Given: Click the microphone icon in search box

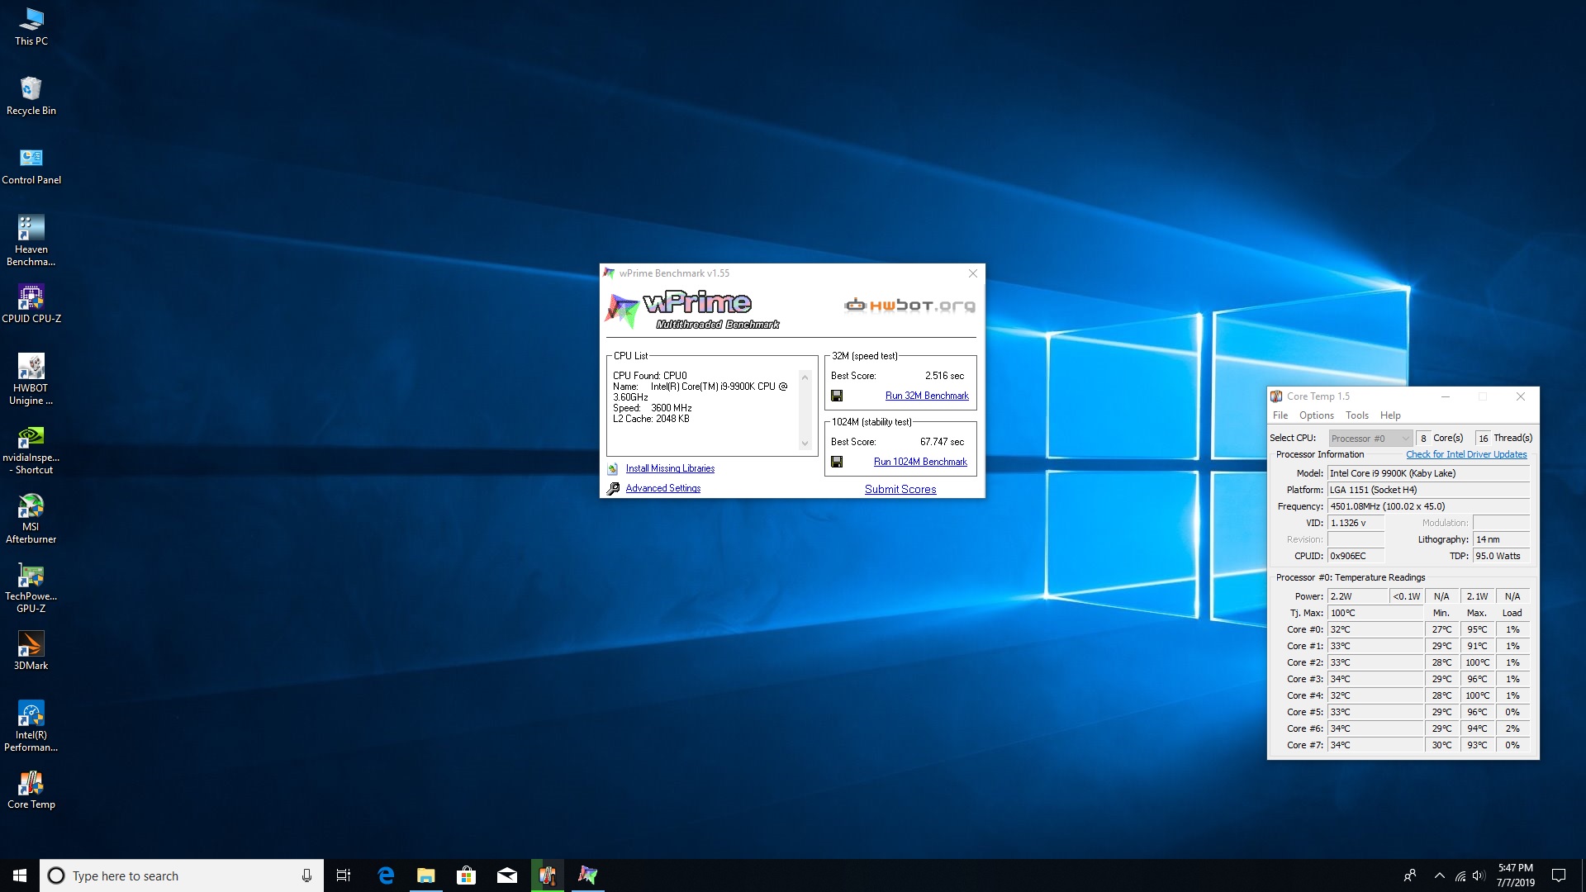Looking at the screenshot, I should click(306, 875).
